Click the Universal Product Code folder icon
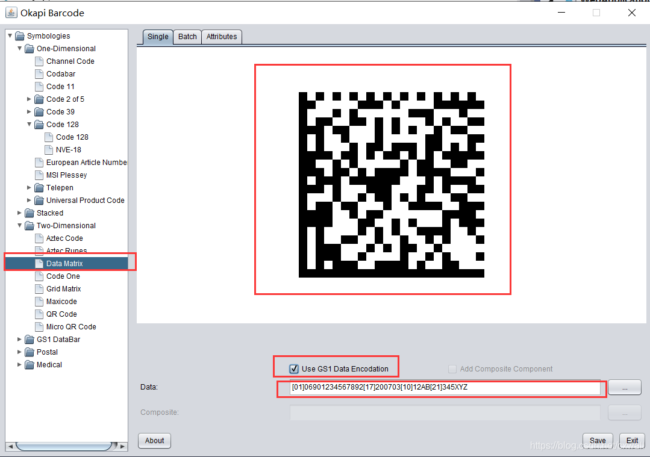The width and height of the screenshot is (650, 457). coord(39,201)
